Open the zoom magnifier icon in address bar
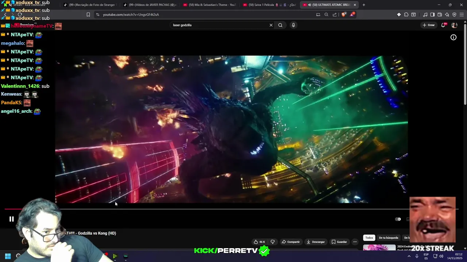 click(x=326, y=15)
